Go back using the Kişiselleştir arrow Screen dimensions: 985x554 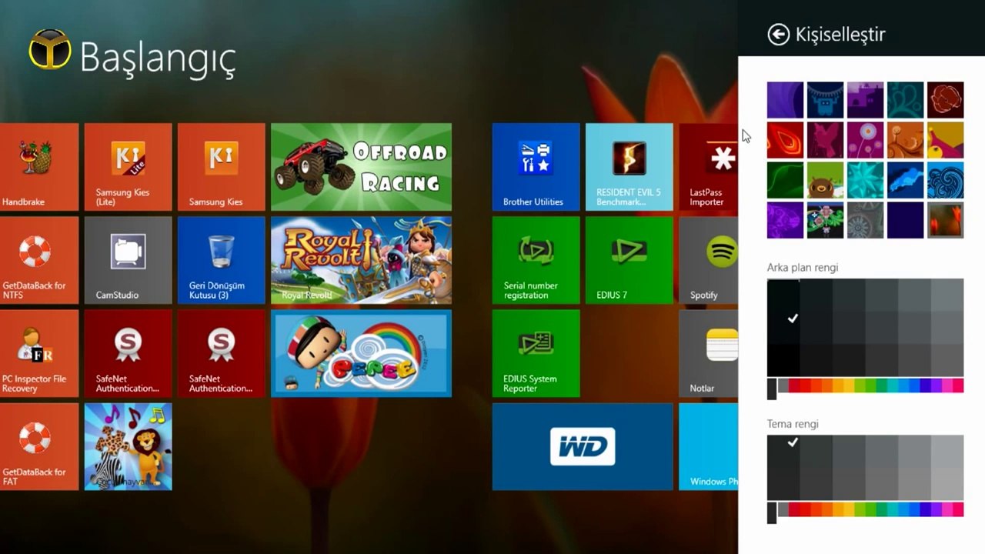[779, 34]
